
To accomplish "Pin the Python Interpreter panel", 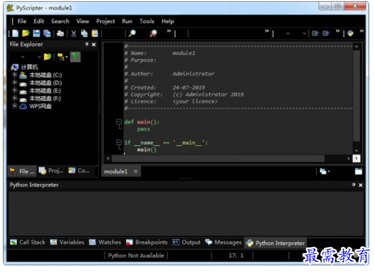I will tap(353, 185).
